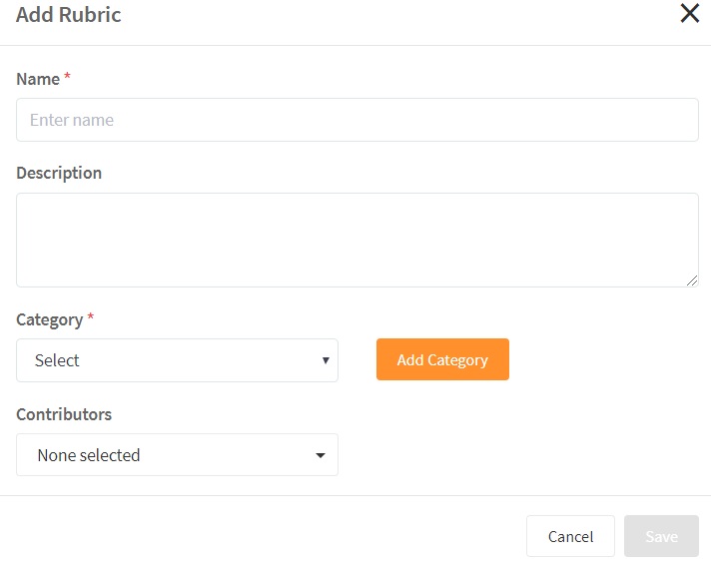Click the greyed-out Save button
711x567 pixels.
click(x=661, y=536)
